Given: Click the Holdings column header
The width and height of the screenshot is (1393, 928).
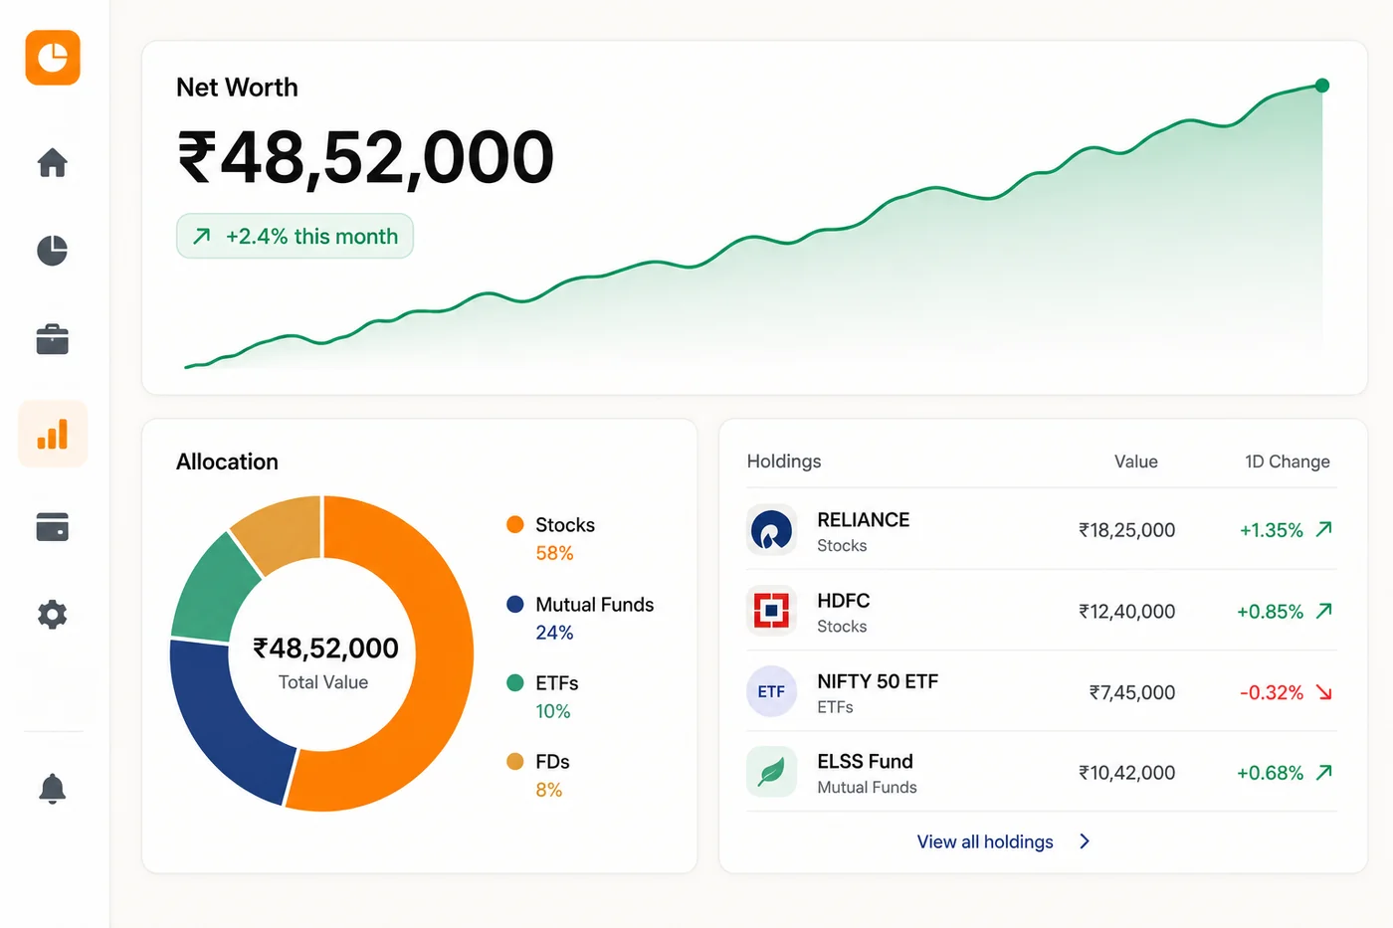Looking at the screenshot, I should [784, 462].
